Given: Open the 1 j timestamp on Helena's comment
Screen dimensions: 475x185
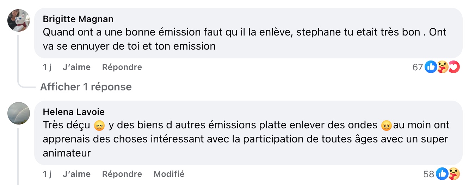Looking at the screenshot, I should (47, 174).
